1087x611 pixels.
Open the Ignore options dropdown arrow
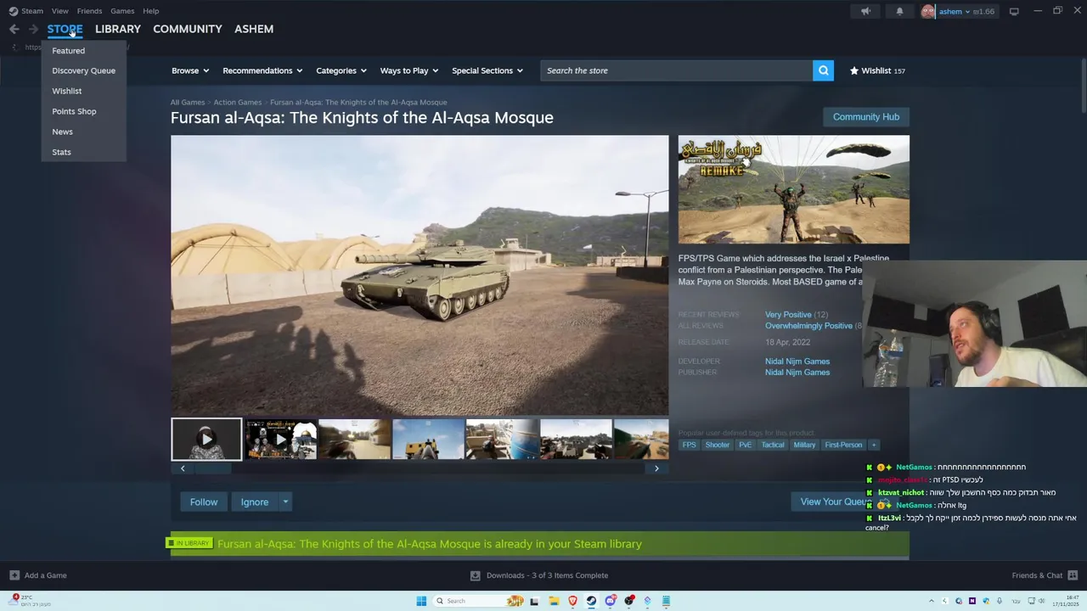[285, 502]
